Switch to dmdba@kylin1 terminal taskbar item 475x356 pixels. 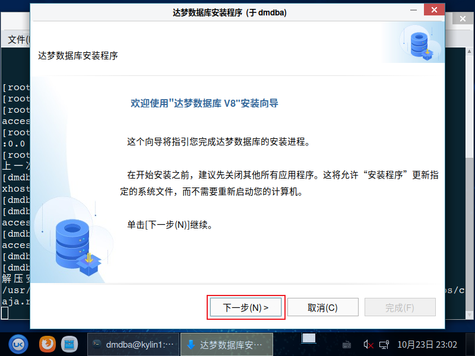pyautogui.click(x=134, y=345)
